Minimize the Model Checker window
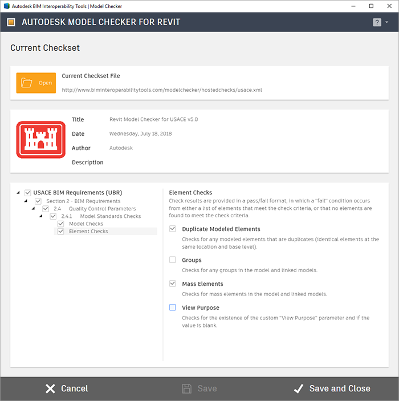The image size is (399, 401). tap(353, 6)
